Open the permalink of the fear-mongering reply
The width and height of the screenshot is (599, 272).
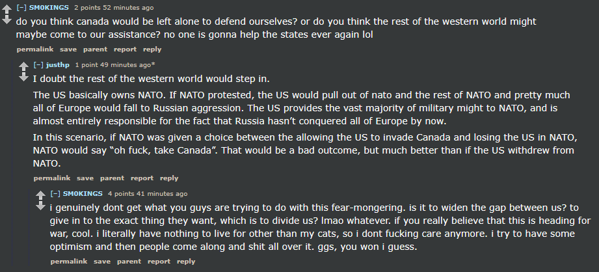[x=69, y=262]
